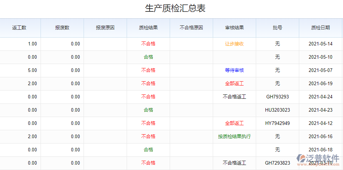Screen dimensions: 343x170
Task: Click the blue 等待审核 audit result
Action: click(235, 70)
